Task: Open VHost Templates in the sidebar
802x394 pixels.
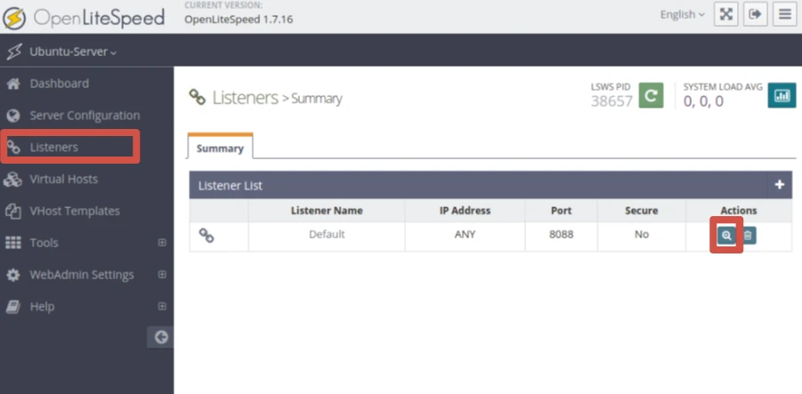Action: [x=75, y=211]
